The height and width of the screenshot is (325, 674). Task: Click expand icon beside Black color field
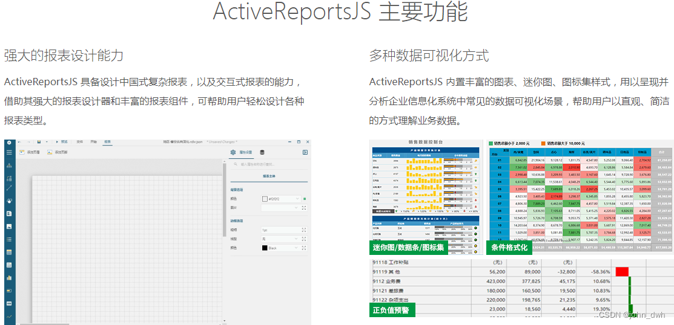click(x=305, y=248)
